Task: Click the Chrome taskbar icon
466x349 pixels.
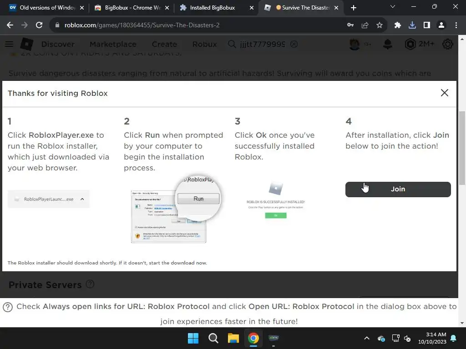Action: pyautogui.click(x=253, y=338)
